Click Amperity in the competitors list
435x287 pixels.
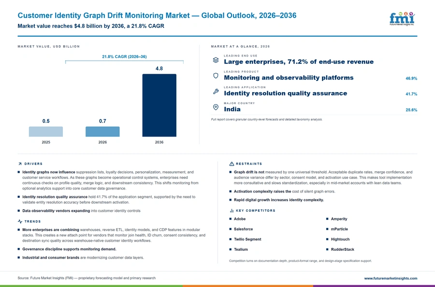pos(339,219)
